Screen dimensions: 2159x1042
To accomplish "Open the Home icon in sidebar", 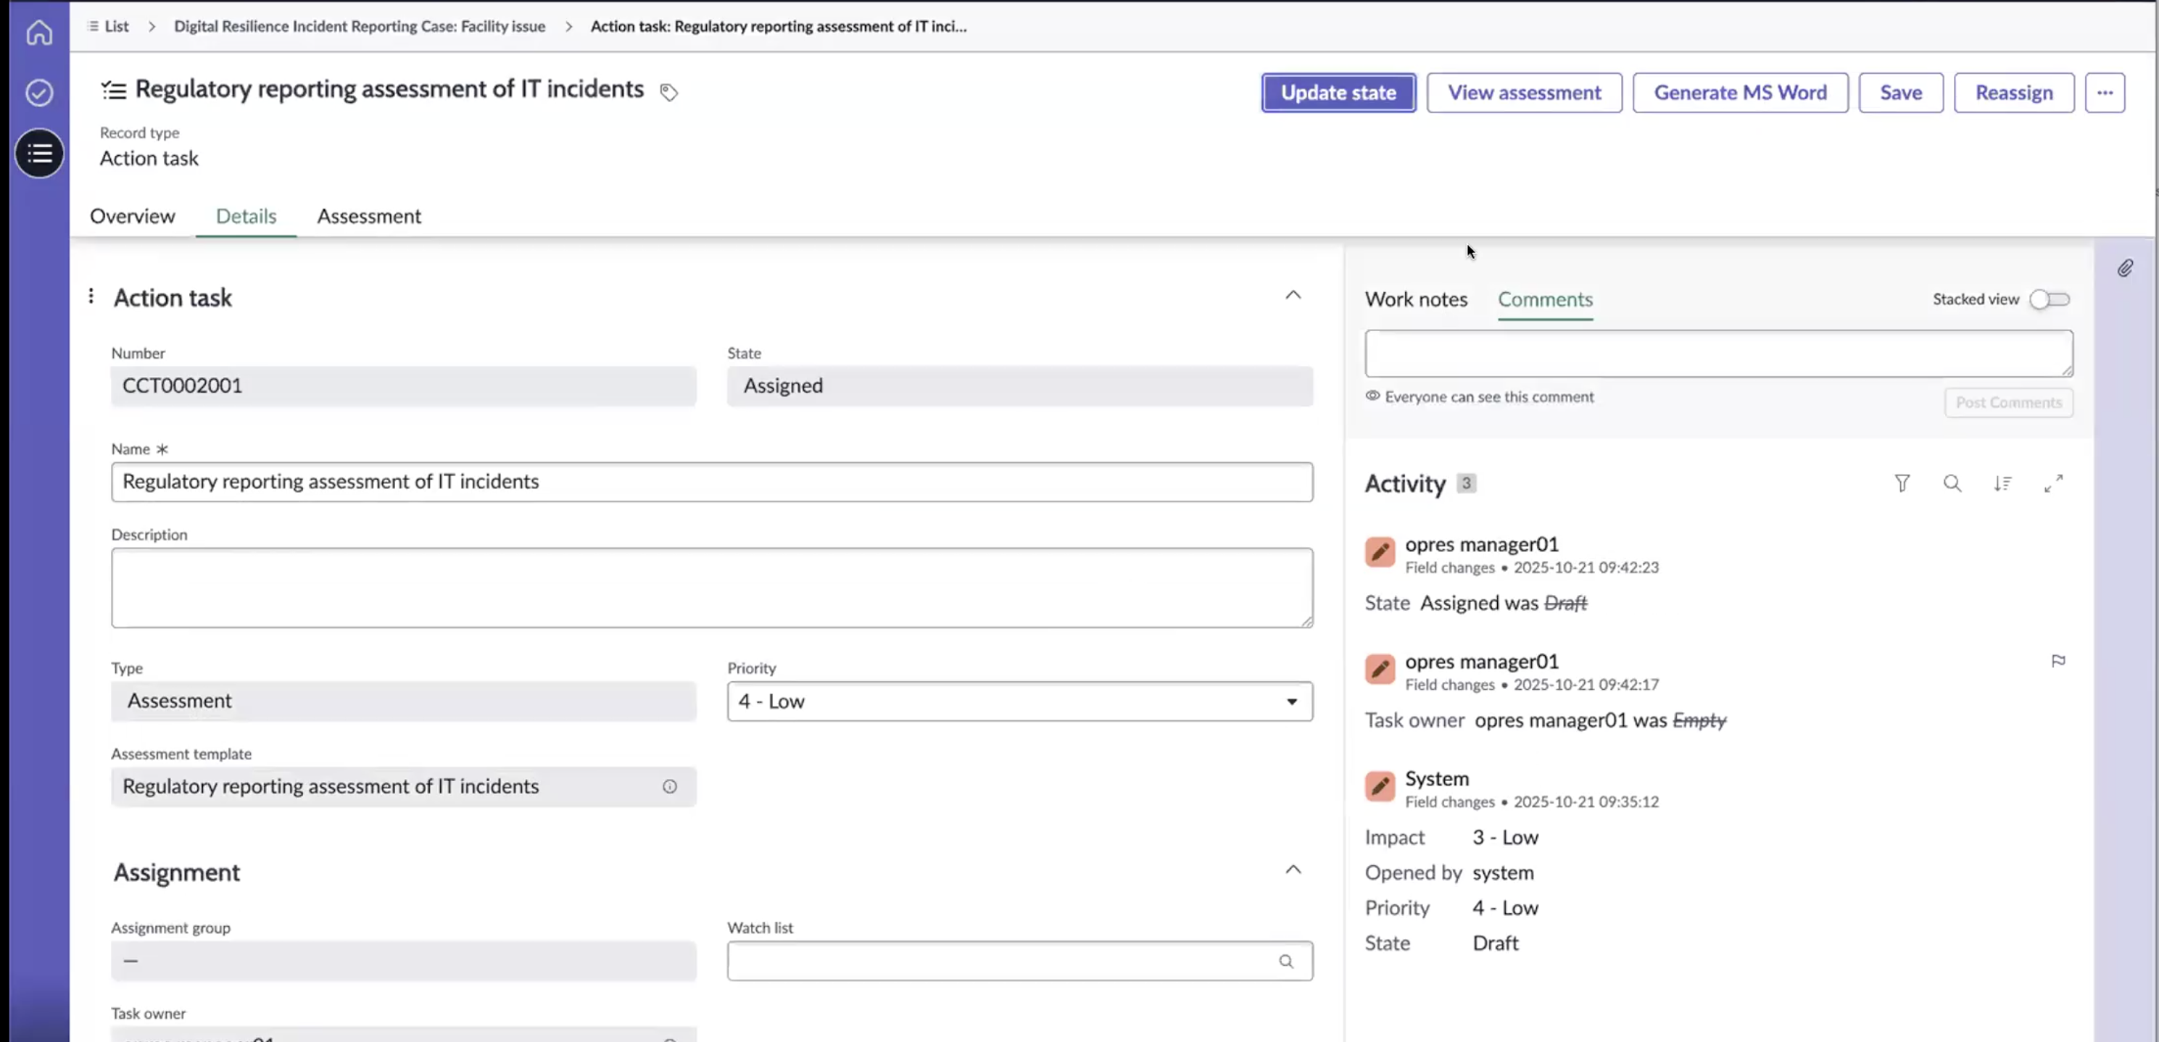I will (x=39, y=33).
